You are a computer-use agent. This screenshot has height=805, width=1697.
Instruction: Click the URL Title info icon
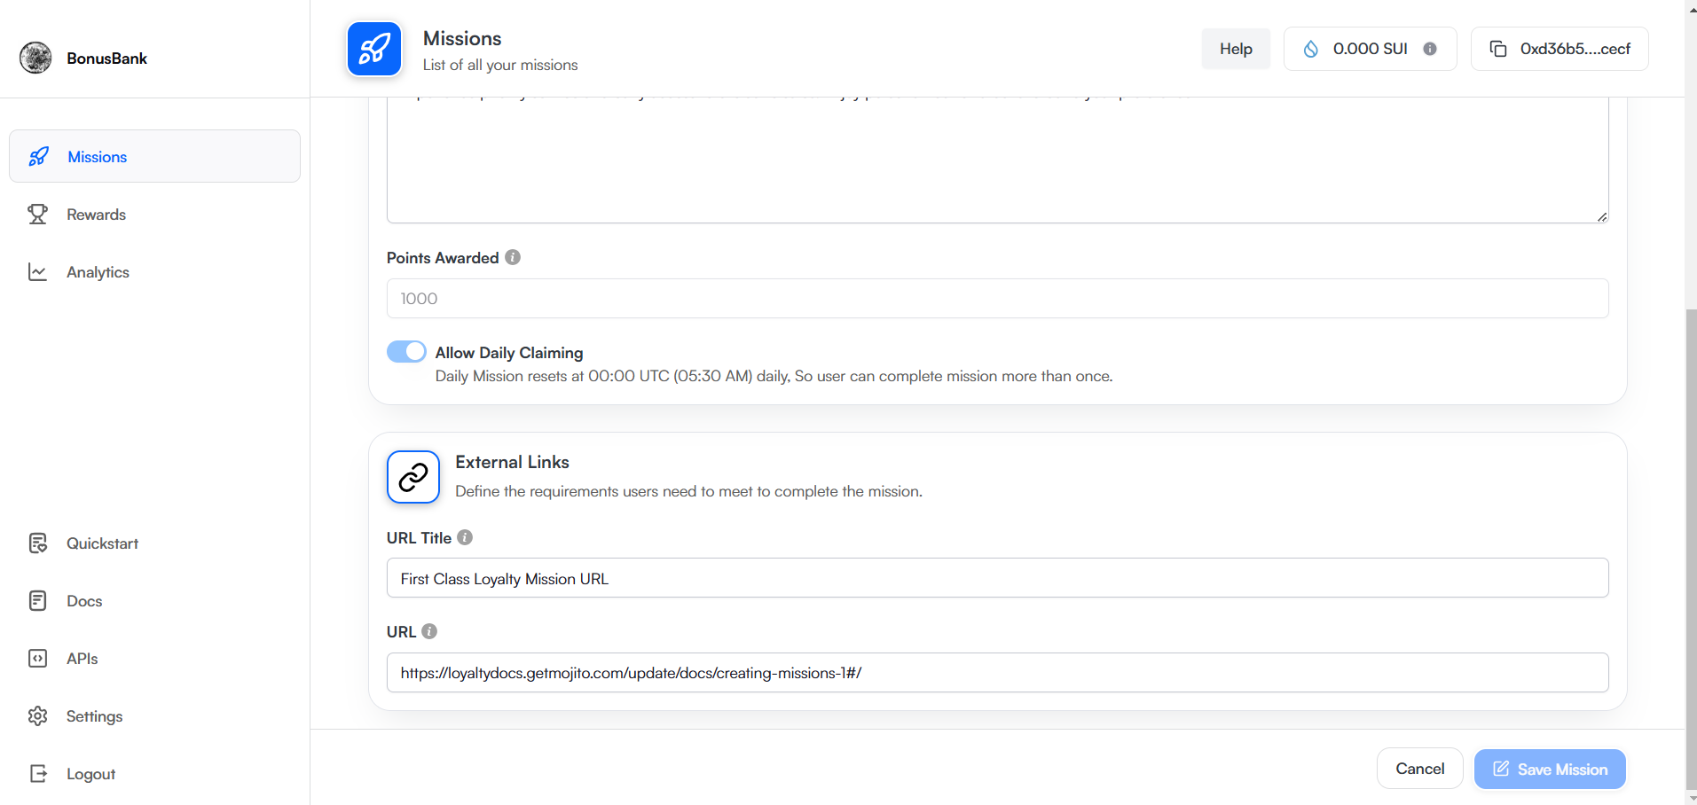point(465,537)
